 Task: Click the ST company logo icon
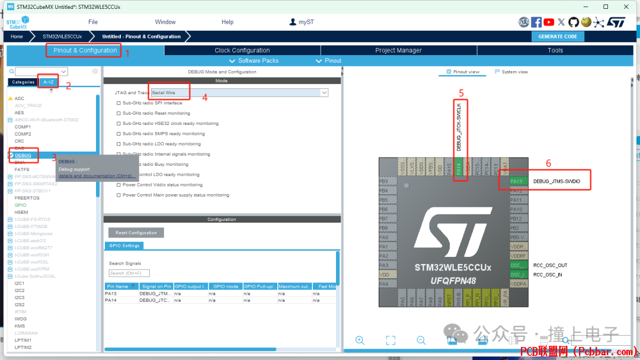click(x=616, y=22)
